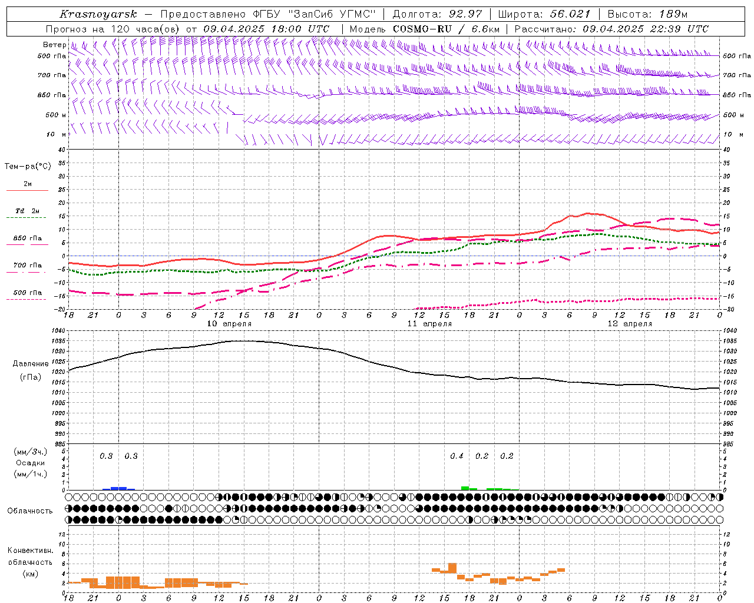Click the '(гПа)' unit under Давление
The width and height of the screenshot is (754, 603).
tap(31, 377)
